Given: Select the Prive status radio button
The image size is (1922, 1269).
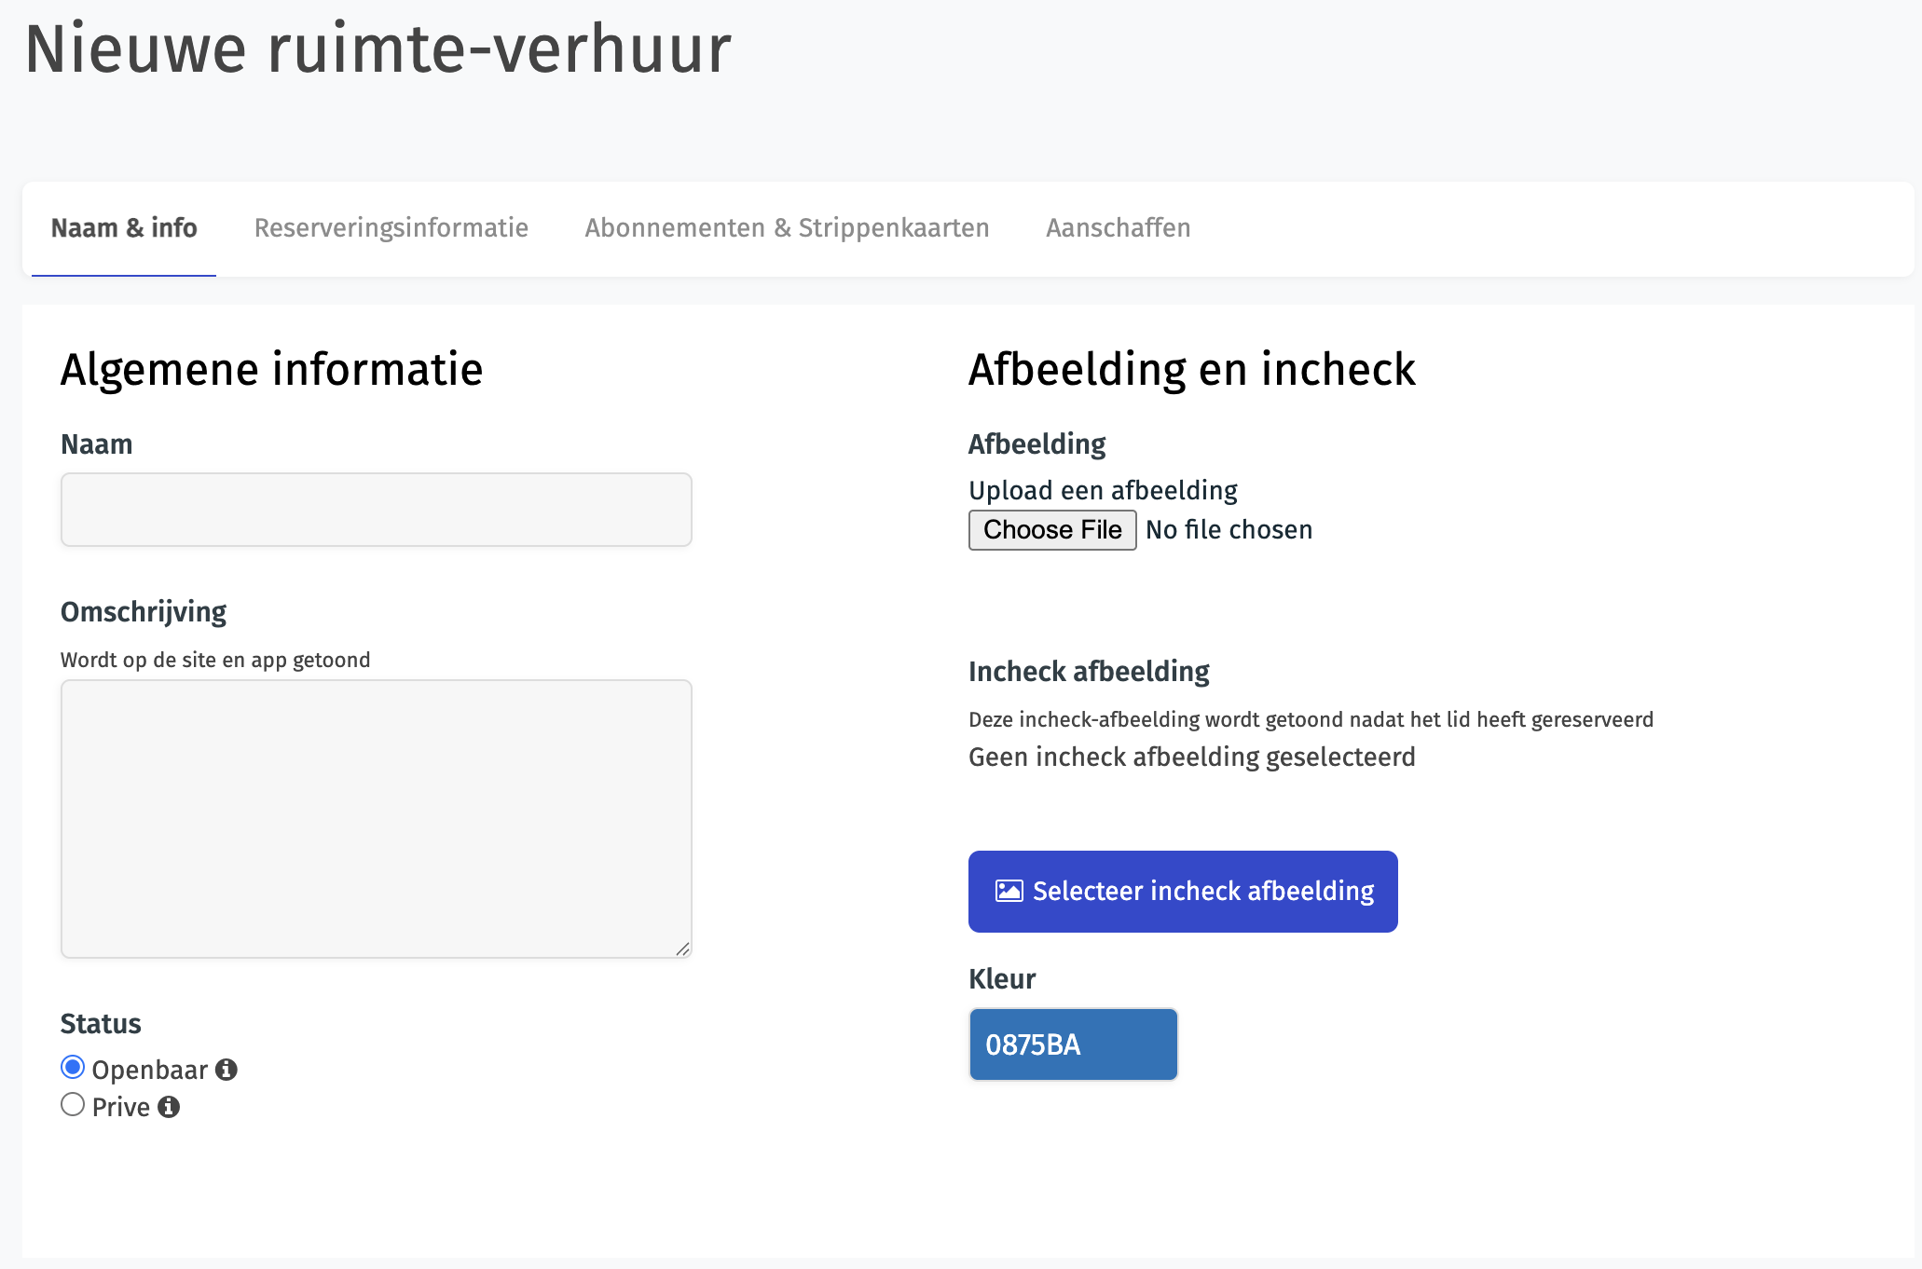Looking at the screenshot, I should point(73,1105).
